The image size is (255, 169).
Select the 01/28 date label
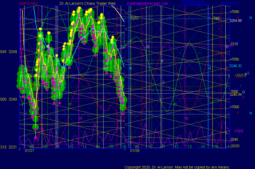[135, 151]
